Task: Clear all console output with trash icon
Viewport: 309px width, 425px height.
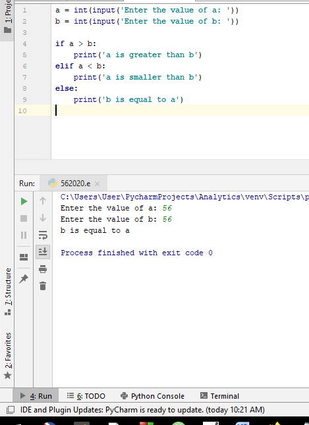Action: coord(43,286)
